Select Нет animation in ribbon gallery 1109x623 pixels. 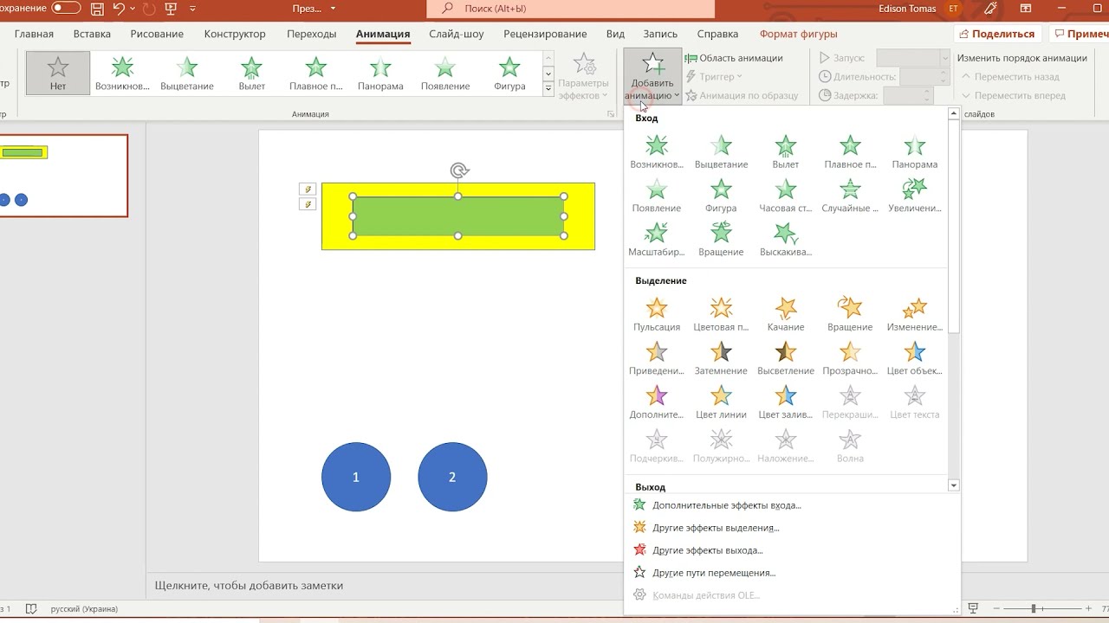(x=58, y=73)
